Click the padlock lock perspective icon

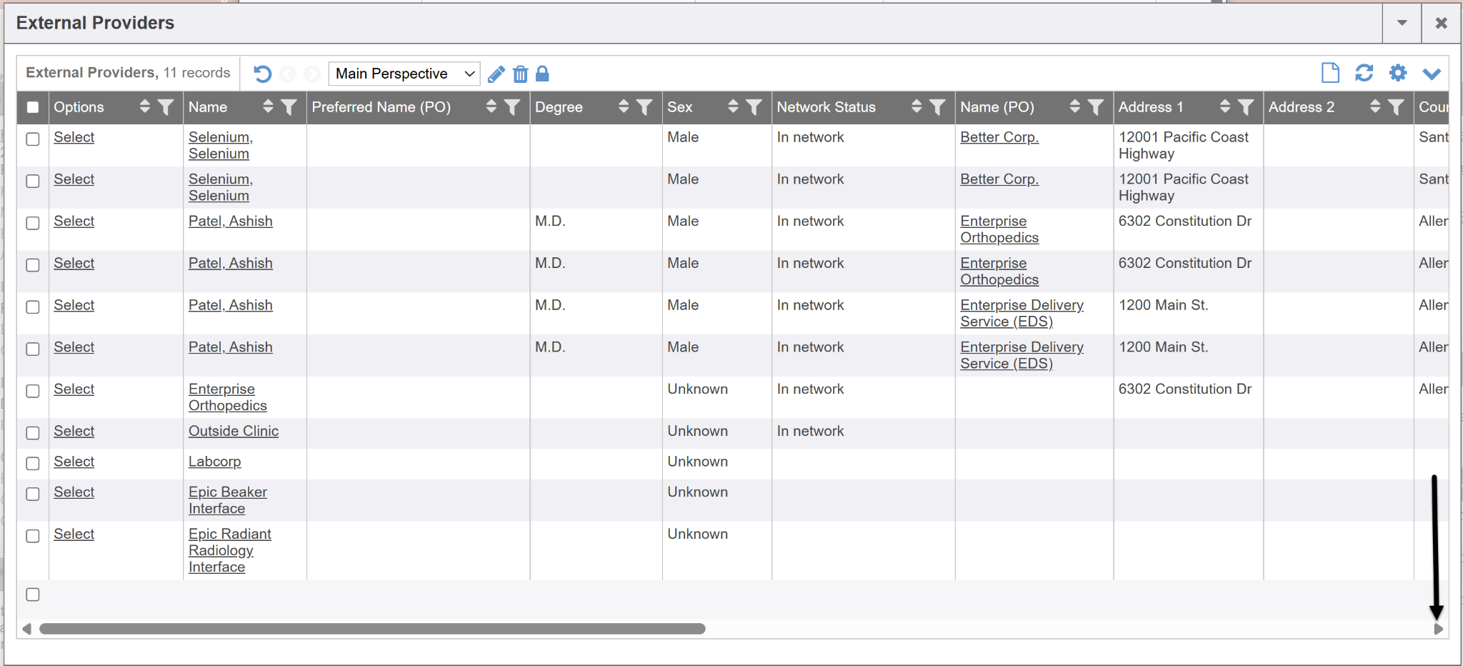coord(543,74)
